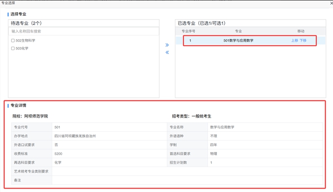Check the 503化学 checkbox

click(13, 48)
